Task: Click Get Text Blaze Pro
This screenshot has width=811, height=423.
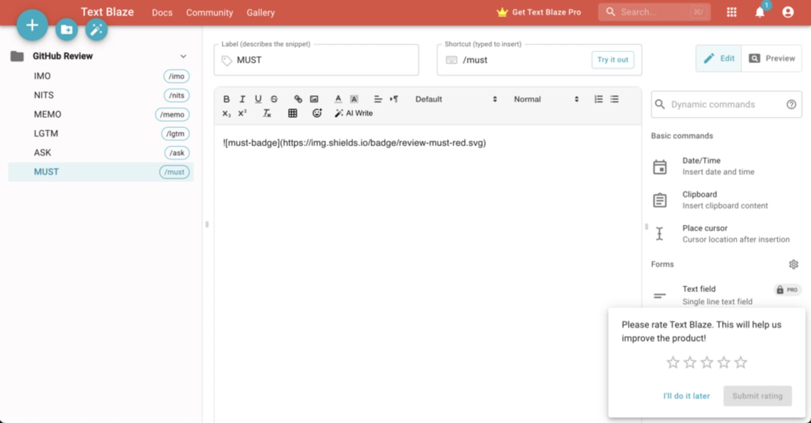Action: pos(539,12)
